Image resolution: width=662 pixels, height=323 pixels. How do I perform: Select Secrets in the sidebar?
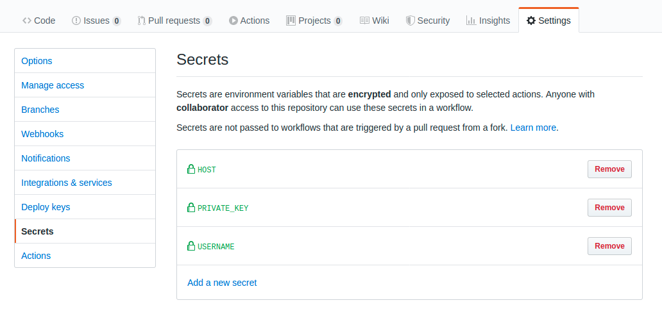85,231
